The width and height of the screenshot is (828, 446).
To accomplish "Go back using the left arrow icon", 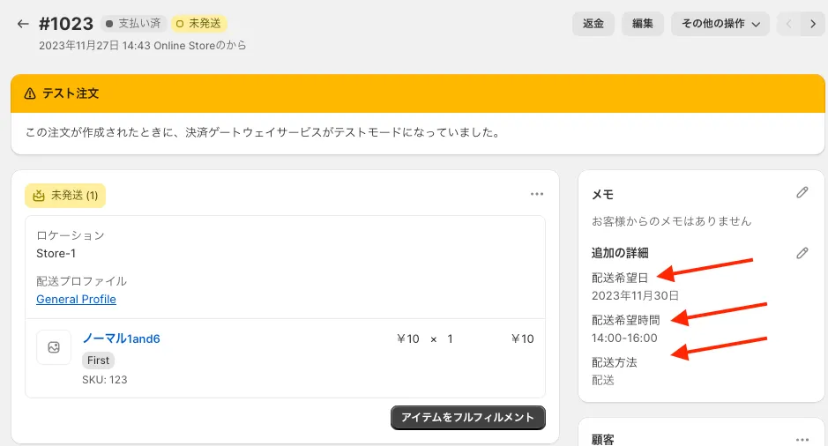I will coord(23,24).
